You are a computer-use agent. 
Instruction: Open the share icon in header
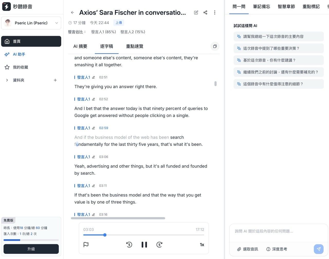coord(205,12)
